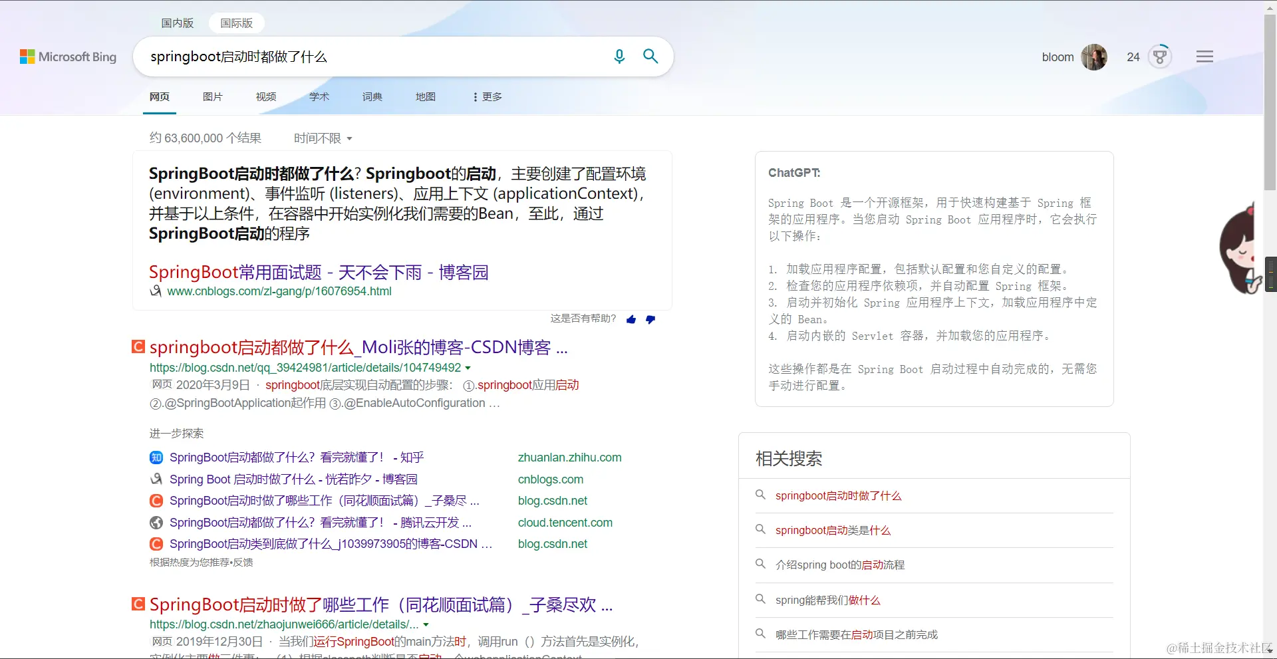This screenshot has width=1277, height=659.
Task: Click globe favicon beside 腾讯云开发 link
Action: tap(156, 523)
